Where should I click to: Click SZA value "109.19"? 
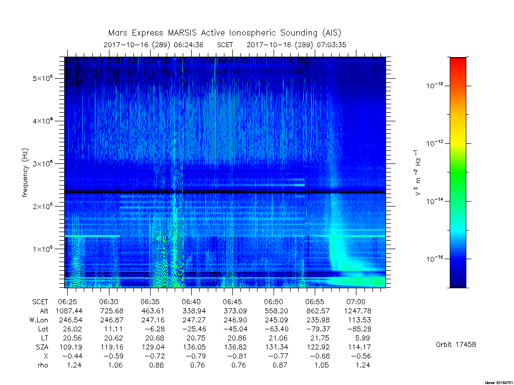tap(70, 347)
